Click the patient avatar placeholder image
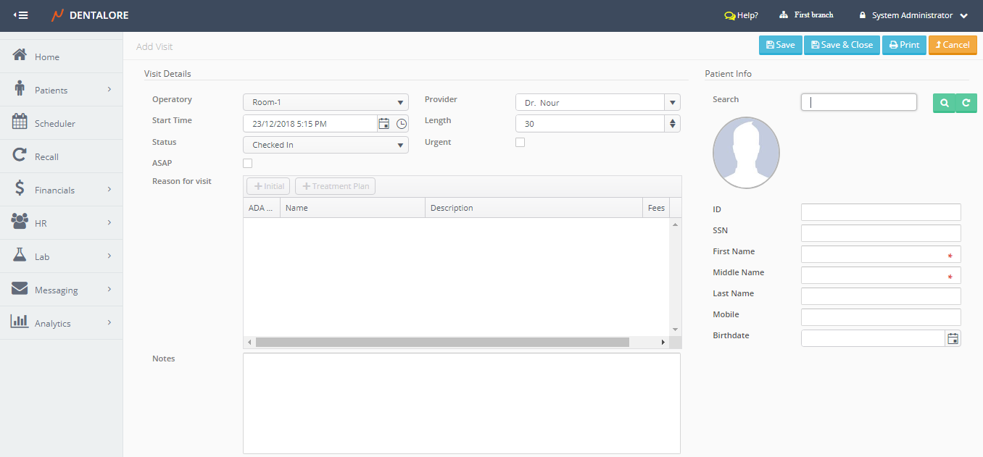This screenshot has width=983, height=457. click(746, 153)
